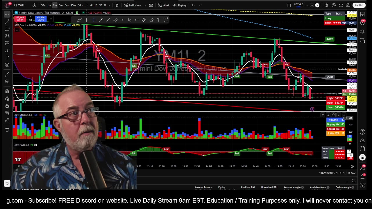Image resolution: width=372 pixels, height=209 pixels.
Task: Open notifications bell with 3 badge
Action: 362,176
